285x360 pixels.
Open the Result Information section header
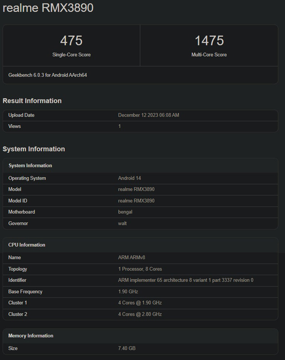pyautogui.click(x=32, y=101)
